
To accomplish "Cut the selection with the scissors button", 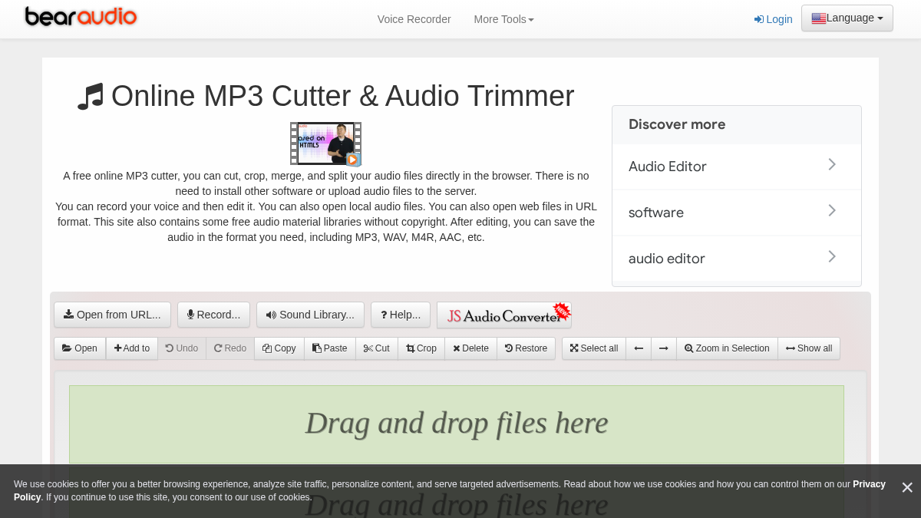I will tap(377, 348).
